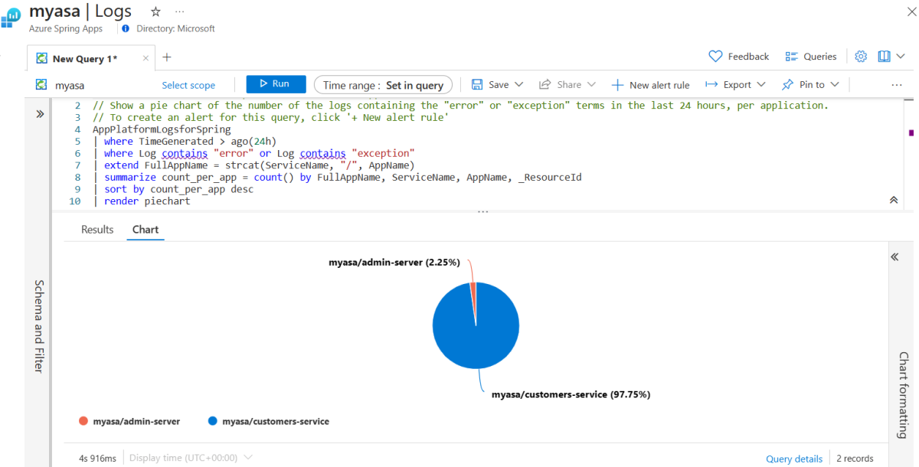This screenshot has height=467, width=919.
Task: Expand the chevron next to book icon
Action: 901,57
